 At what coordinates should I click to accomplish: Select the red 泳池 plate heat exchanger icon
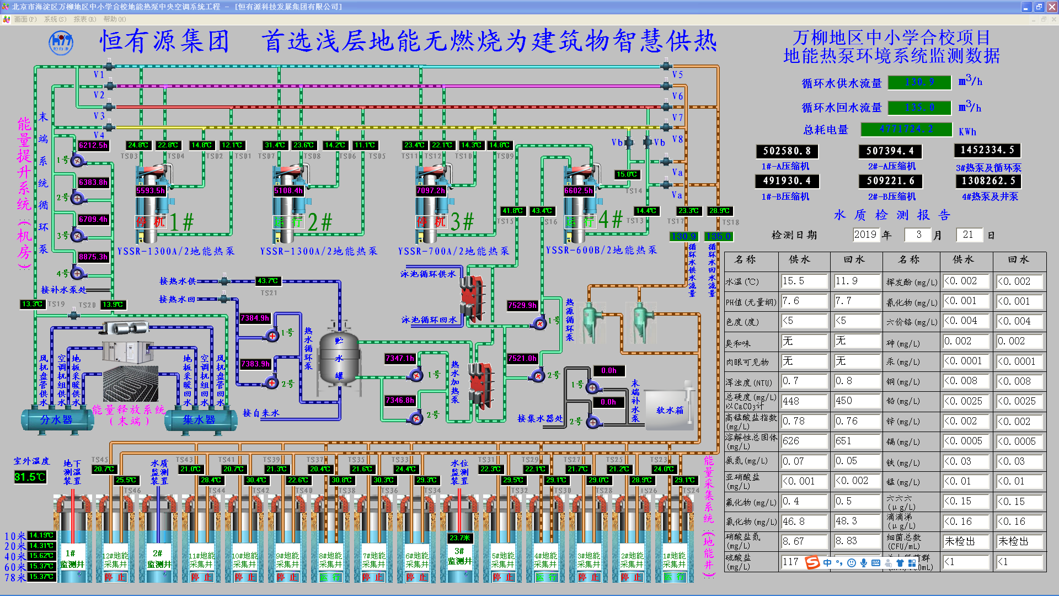(x=472, y=298)
